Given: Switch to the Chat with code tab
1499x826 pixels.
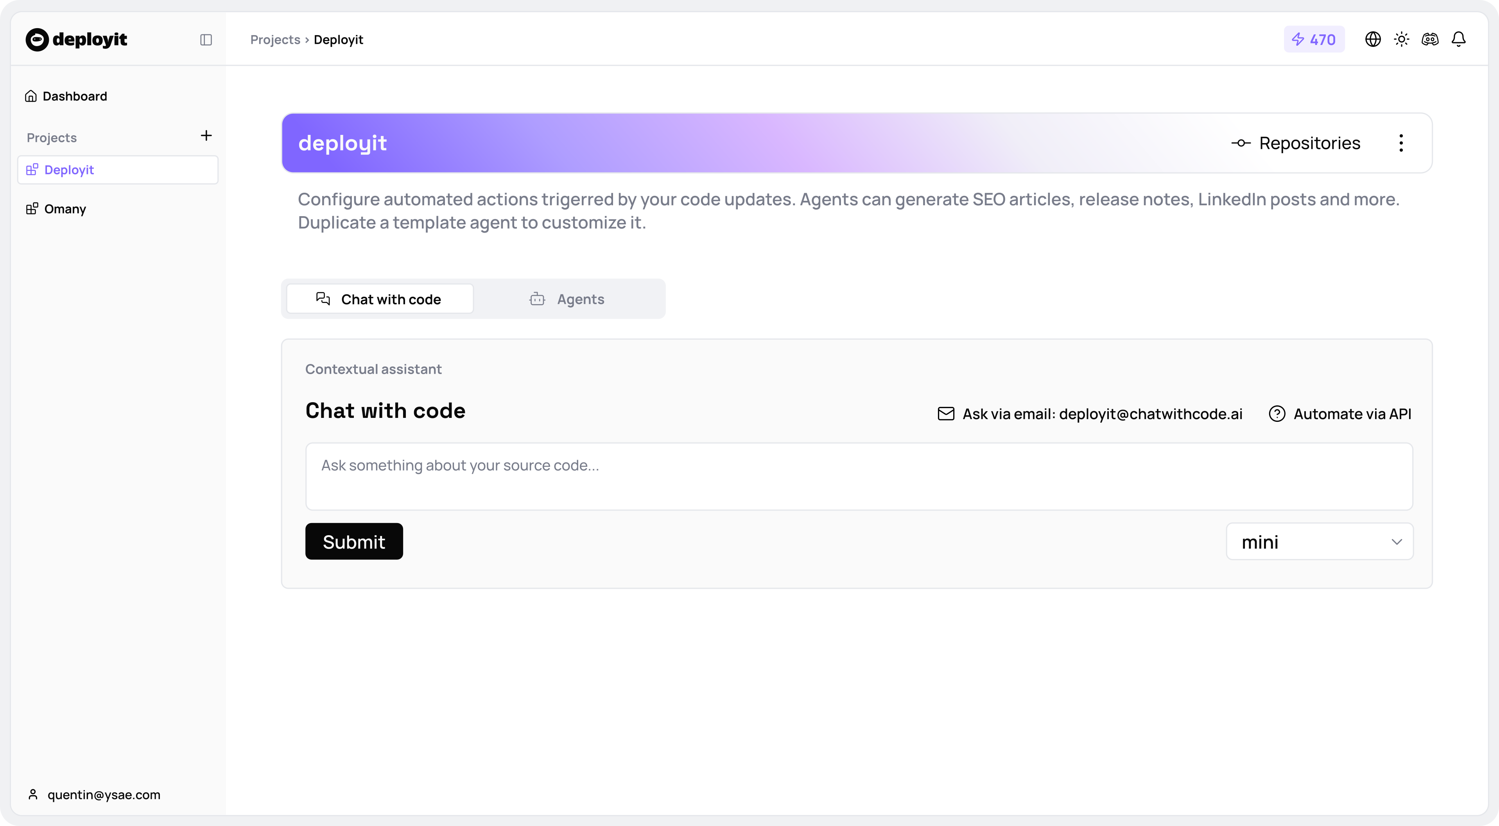Looking at the screenshot, I should 379,298.
